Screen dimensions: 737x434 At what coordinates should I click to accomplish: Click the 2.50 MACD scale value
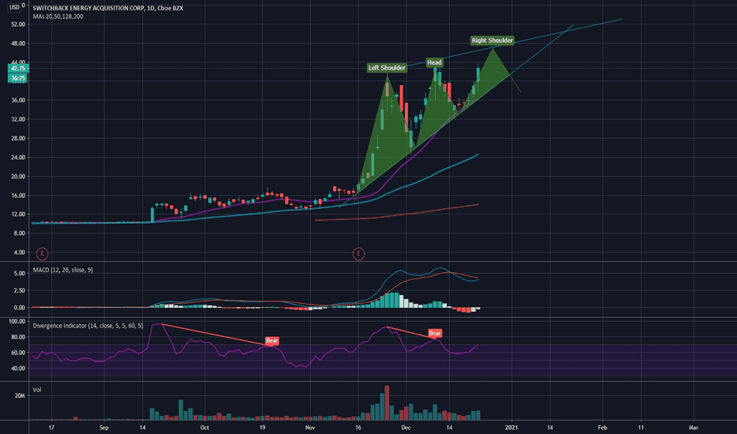click(19, 291)
